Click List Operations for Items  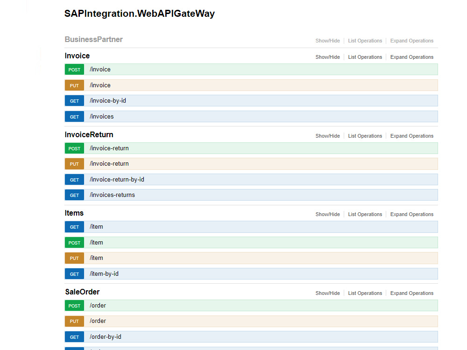pos(365,214)
